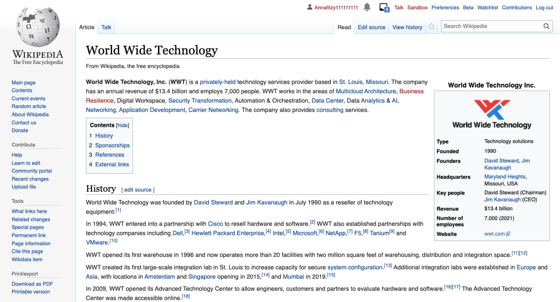
Task: Open the notification bell icon
Action: (x=366, y=7)
